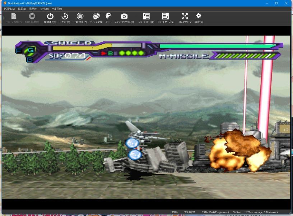The width and height of the screenshot is (293, 216).
Task: Click the 100% speed status text
Action: 175,212
